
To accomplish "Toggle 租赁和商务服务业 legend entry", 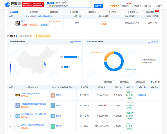I will [x=148, y=60].
